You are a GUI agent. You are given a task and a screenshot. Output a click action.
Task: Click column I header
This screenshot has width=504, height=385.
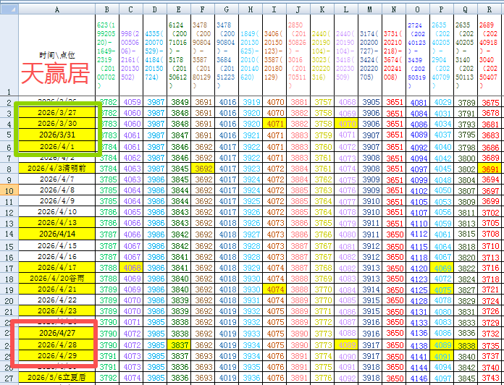[x=274, y=9]
